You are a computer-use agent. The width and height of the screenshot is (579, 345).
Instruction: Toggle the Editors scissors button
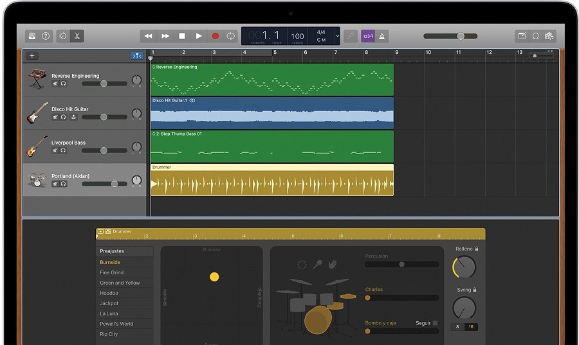click(x=77, y=36)
